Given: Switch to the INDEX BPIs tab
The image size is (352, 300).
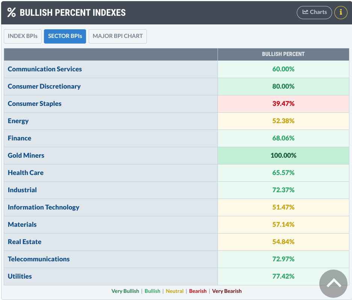Looking at the screenshot, I should [x=23, y=36].
